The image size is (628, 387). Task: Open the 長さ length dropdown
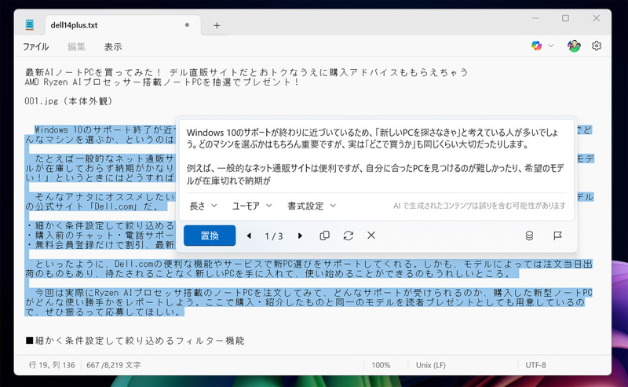tap(203, 206)
